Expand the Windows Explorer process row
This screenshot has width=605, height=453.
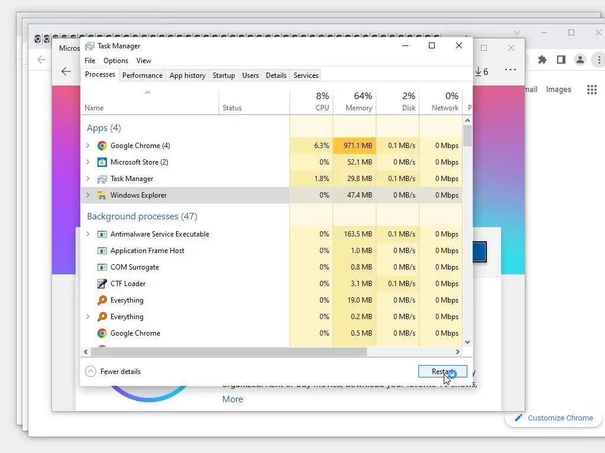pos(88,195)
